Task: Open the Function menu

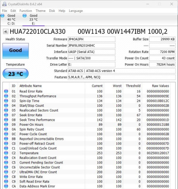Action: point(26,11)
